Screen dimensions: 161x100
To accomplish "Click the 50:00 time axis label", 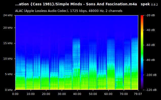I will pyautogui.click(x=93, y=94).
